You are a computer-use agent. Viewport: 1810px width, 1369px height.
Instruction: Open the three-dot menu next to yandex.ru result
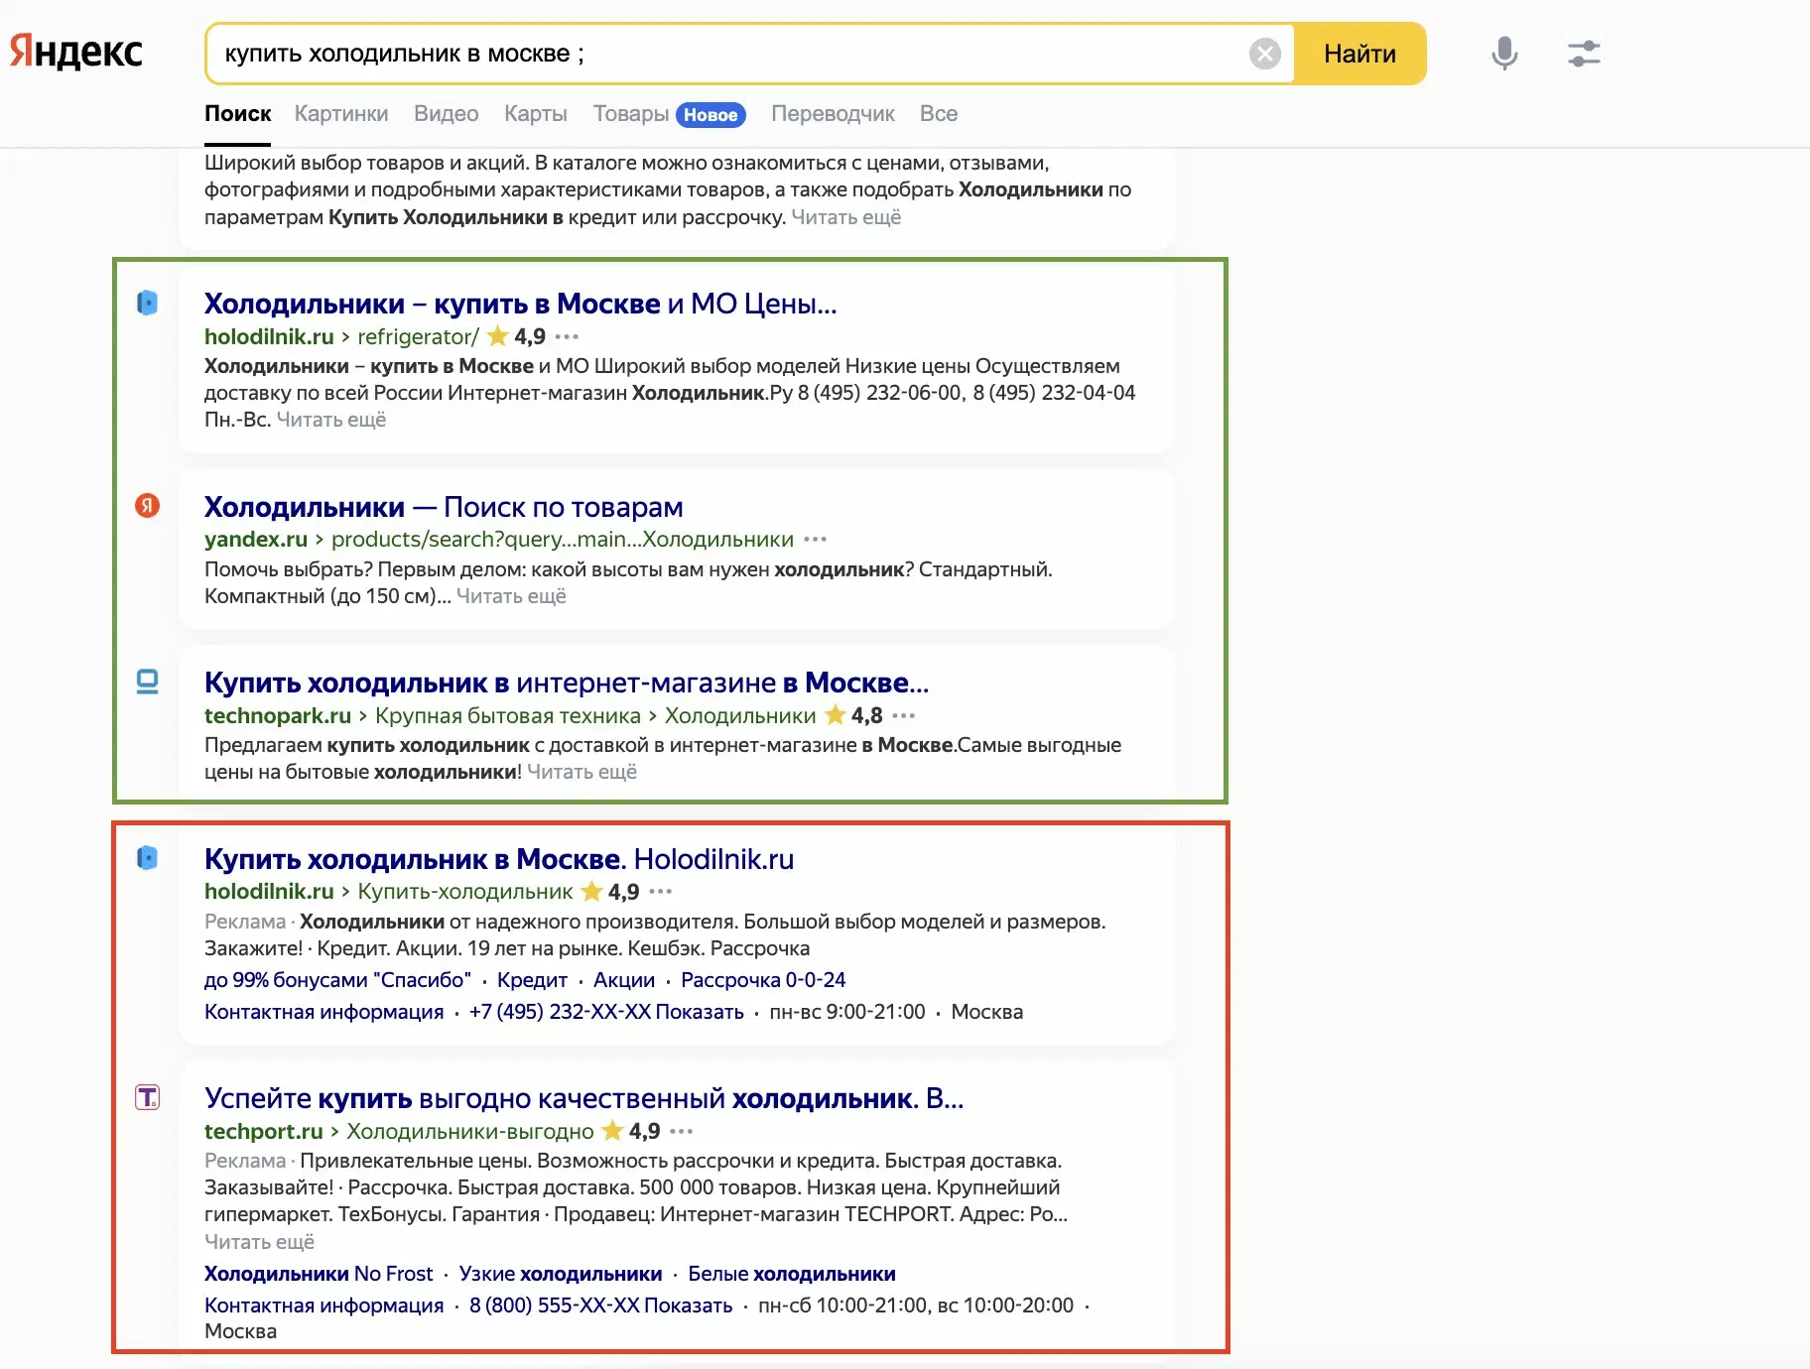coord(815,540)
